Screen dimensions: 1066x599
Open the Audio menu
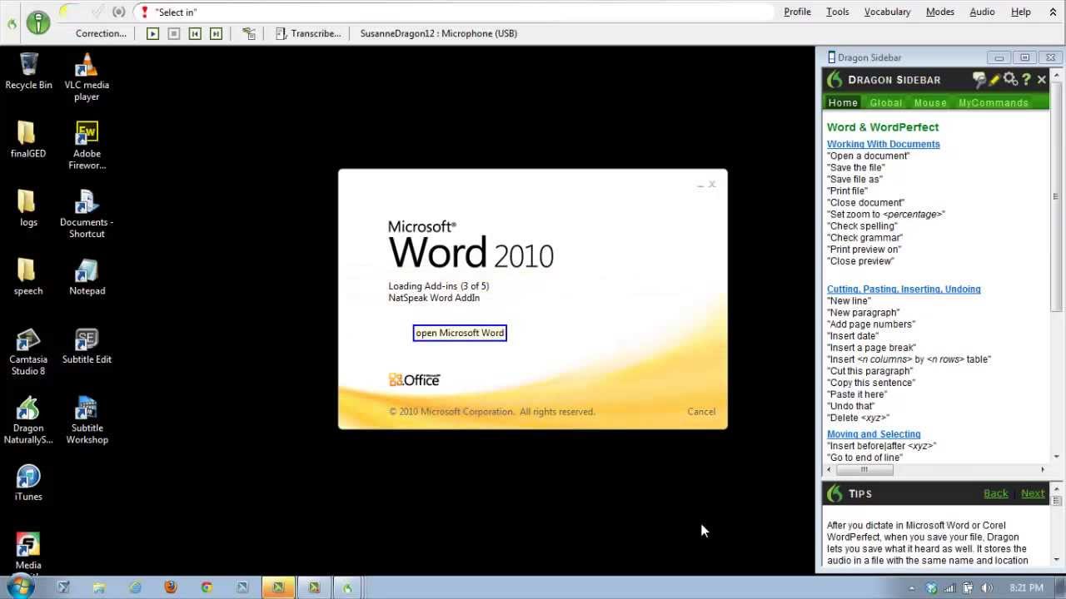point(982,12)
